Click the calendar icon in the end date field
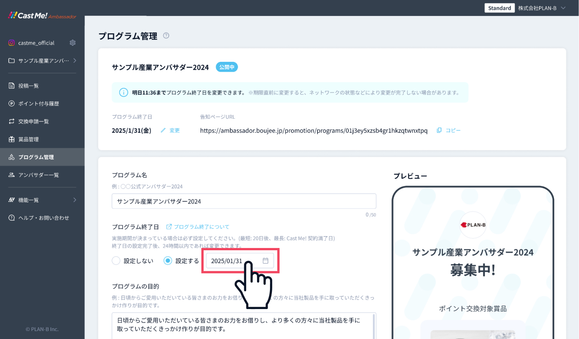The image size is (579, 339). coord(265,261)
